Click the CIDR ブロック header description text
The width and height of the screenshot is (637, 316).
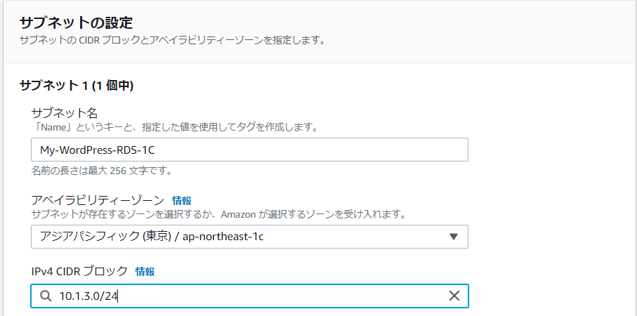pyautogui.click(x=172, y=41)
